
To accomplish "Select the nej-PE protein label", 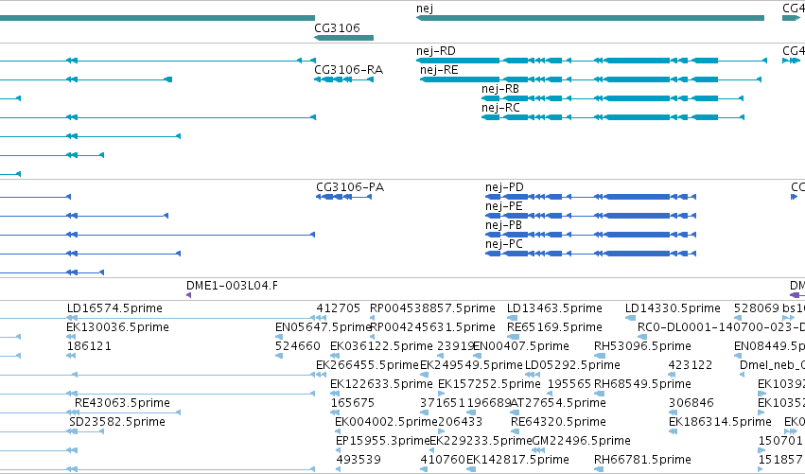I will (x=503, y=206).
